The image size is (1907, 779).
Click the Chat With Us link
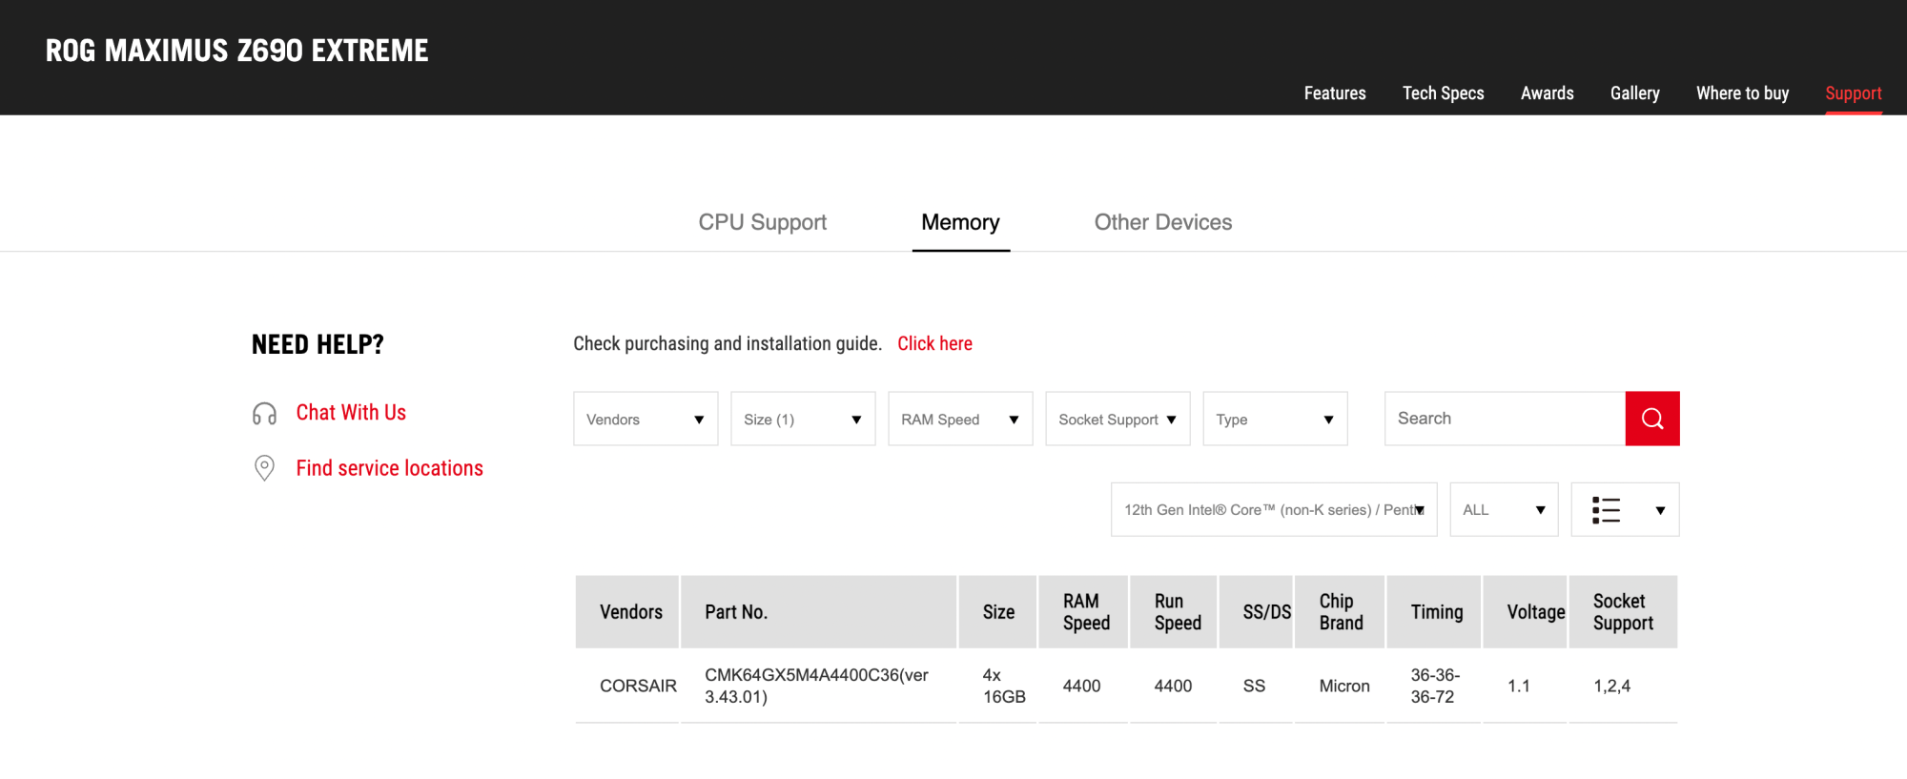[351, 413]
